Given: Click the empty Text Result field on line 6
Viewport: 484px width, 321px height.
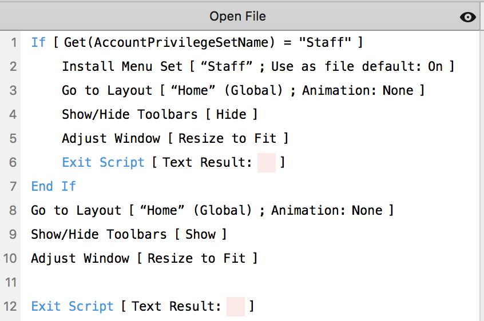Looking at the screenshot, I should coord(267,163).
